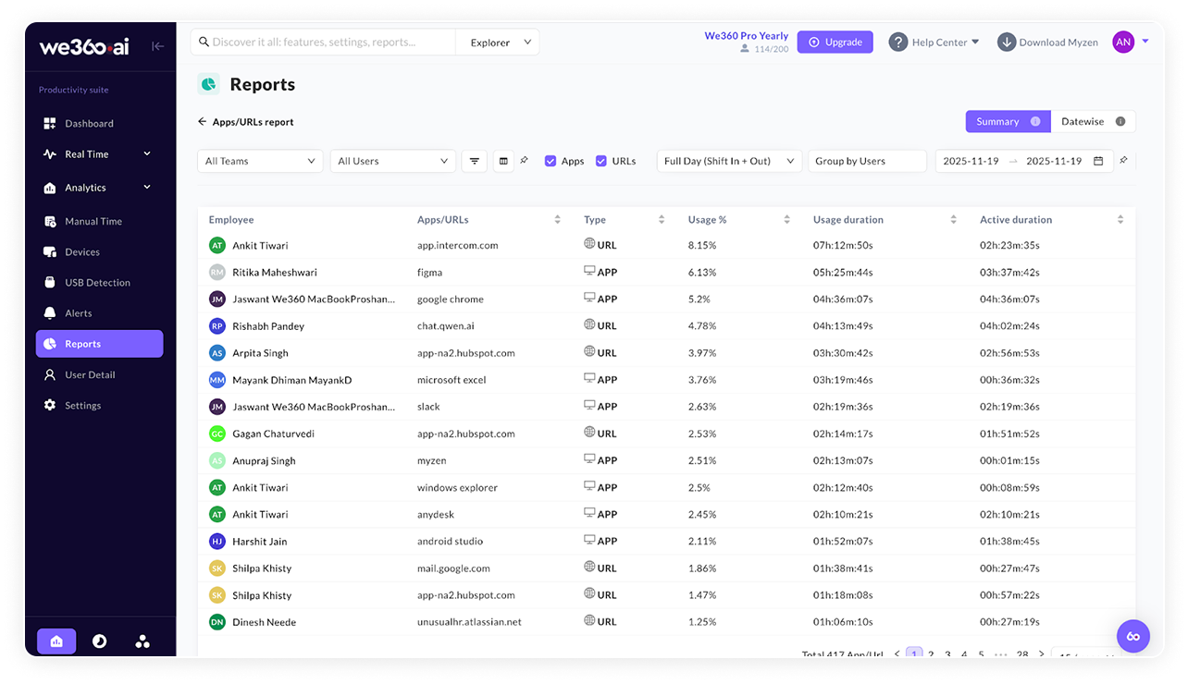
Task: Open the Help Center dropdown
Action: (x=934, y=43)
